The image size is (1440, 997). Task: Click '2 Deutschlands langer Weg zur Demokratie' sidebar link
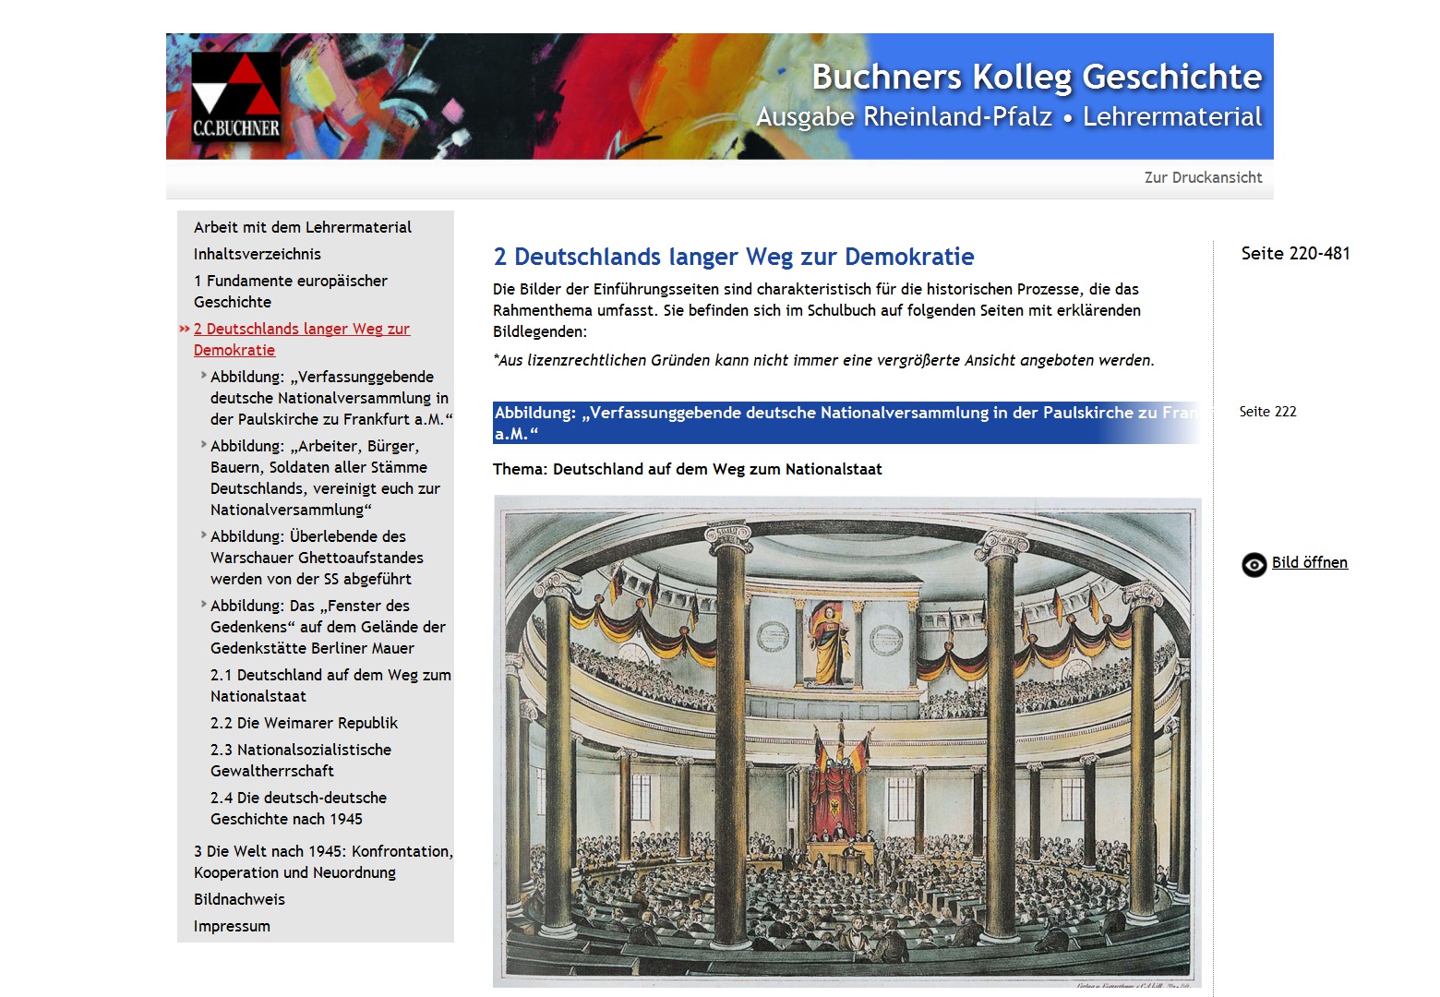point(301,339)
